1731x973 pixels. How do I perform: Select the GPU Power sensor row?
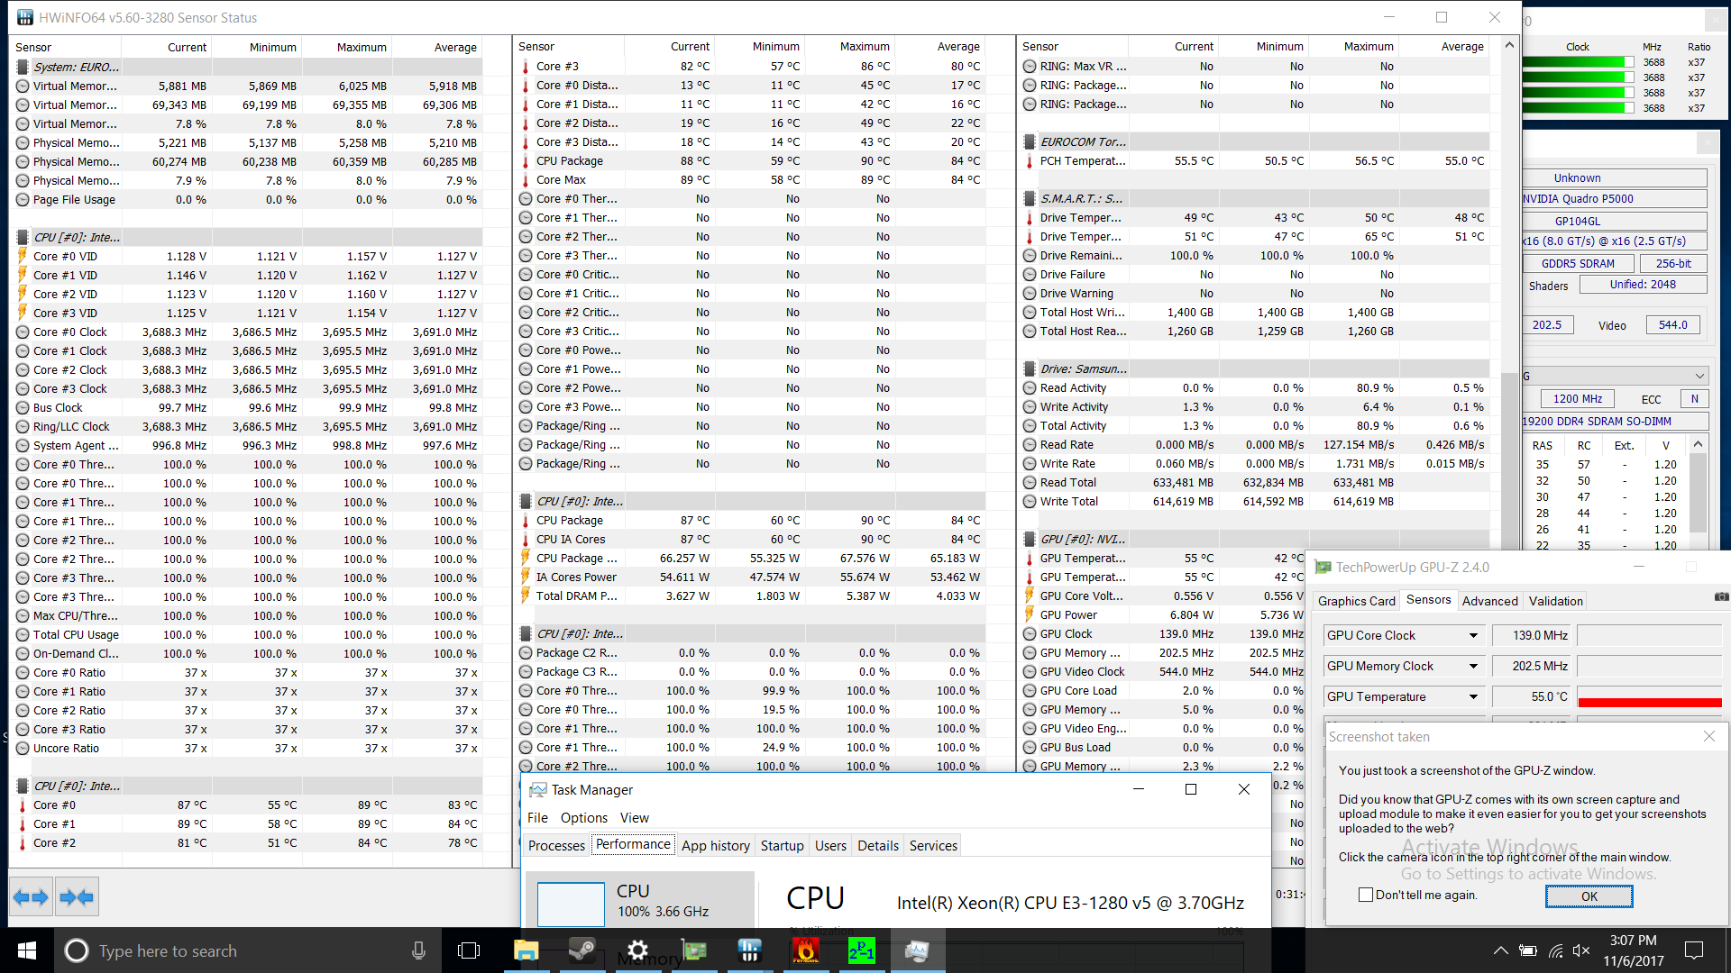point(1163,614)
